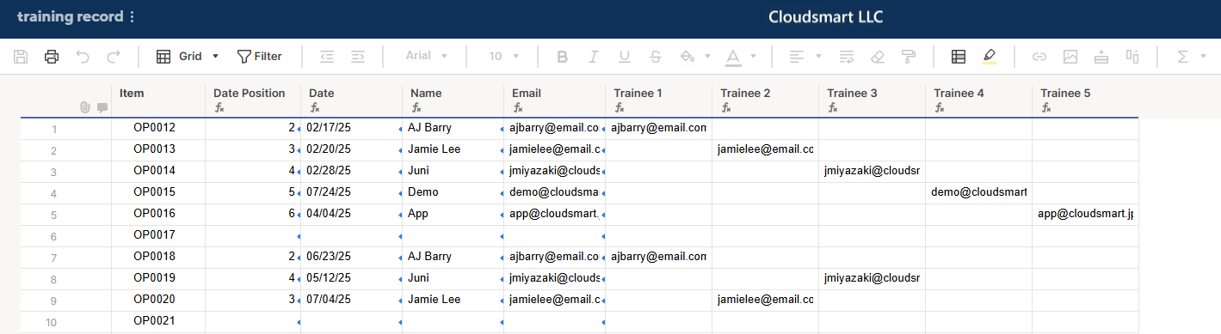Click Trainee 2 jamielee email in row 9

pyautogui.click(x=765, y=300)
